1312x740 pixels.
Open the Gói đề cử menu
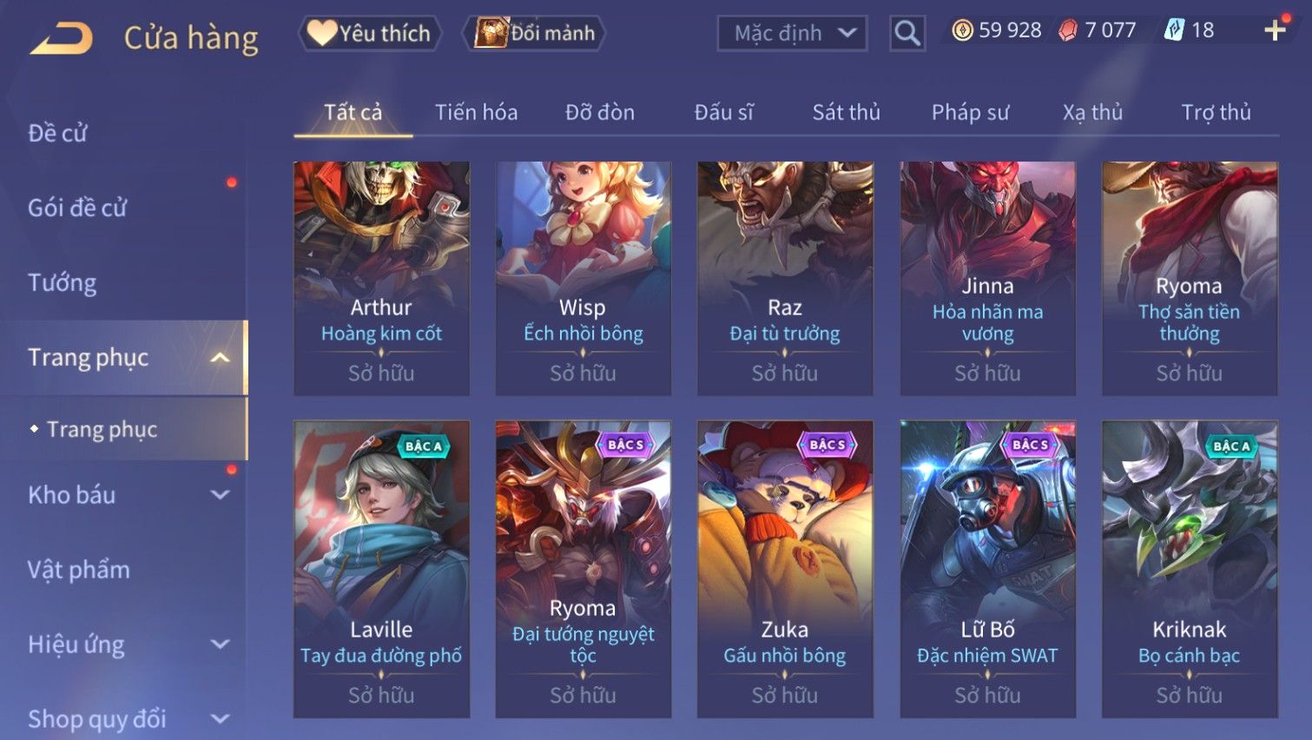77,208
